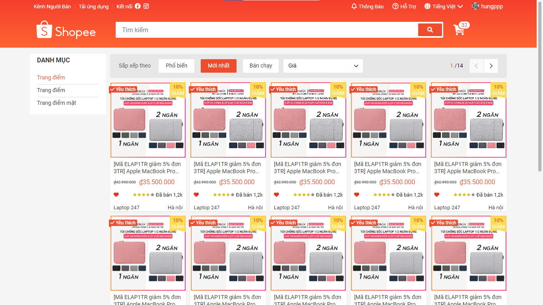
Task: Open Instagram icon next to Kết nối
Action: click(x=146, y=6)
